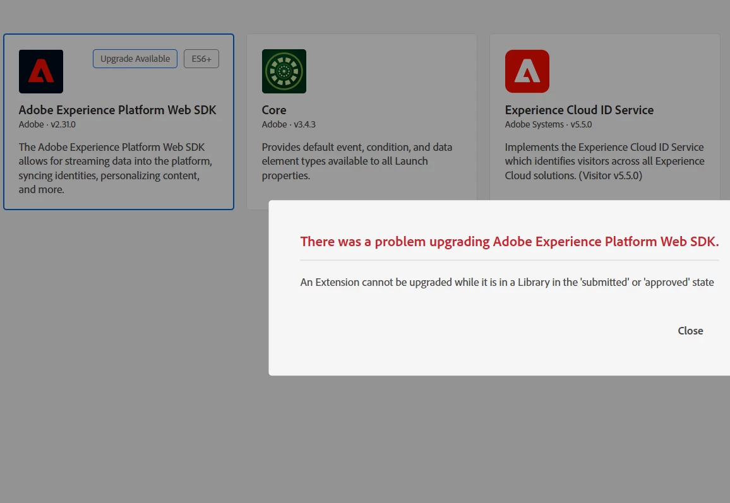Screen dimensions: 730x503
Task: Click the Core extension gear icon
Action: [x=284, y=71]
